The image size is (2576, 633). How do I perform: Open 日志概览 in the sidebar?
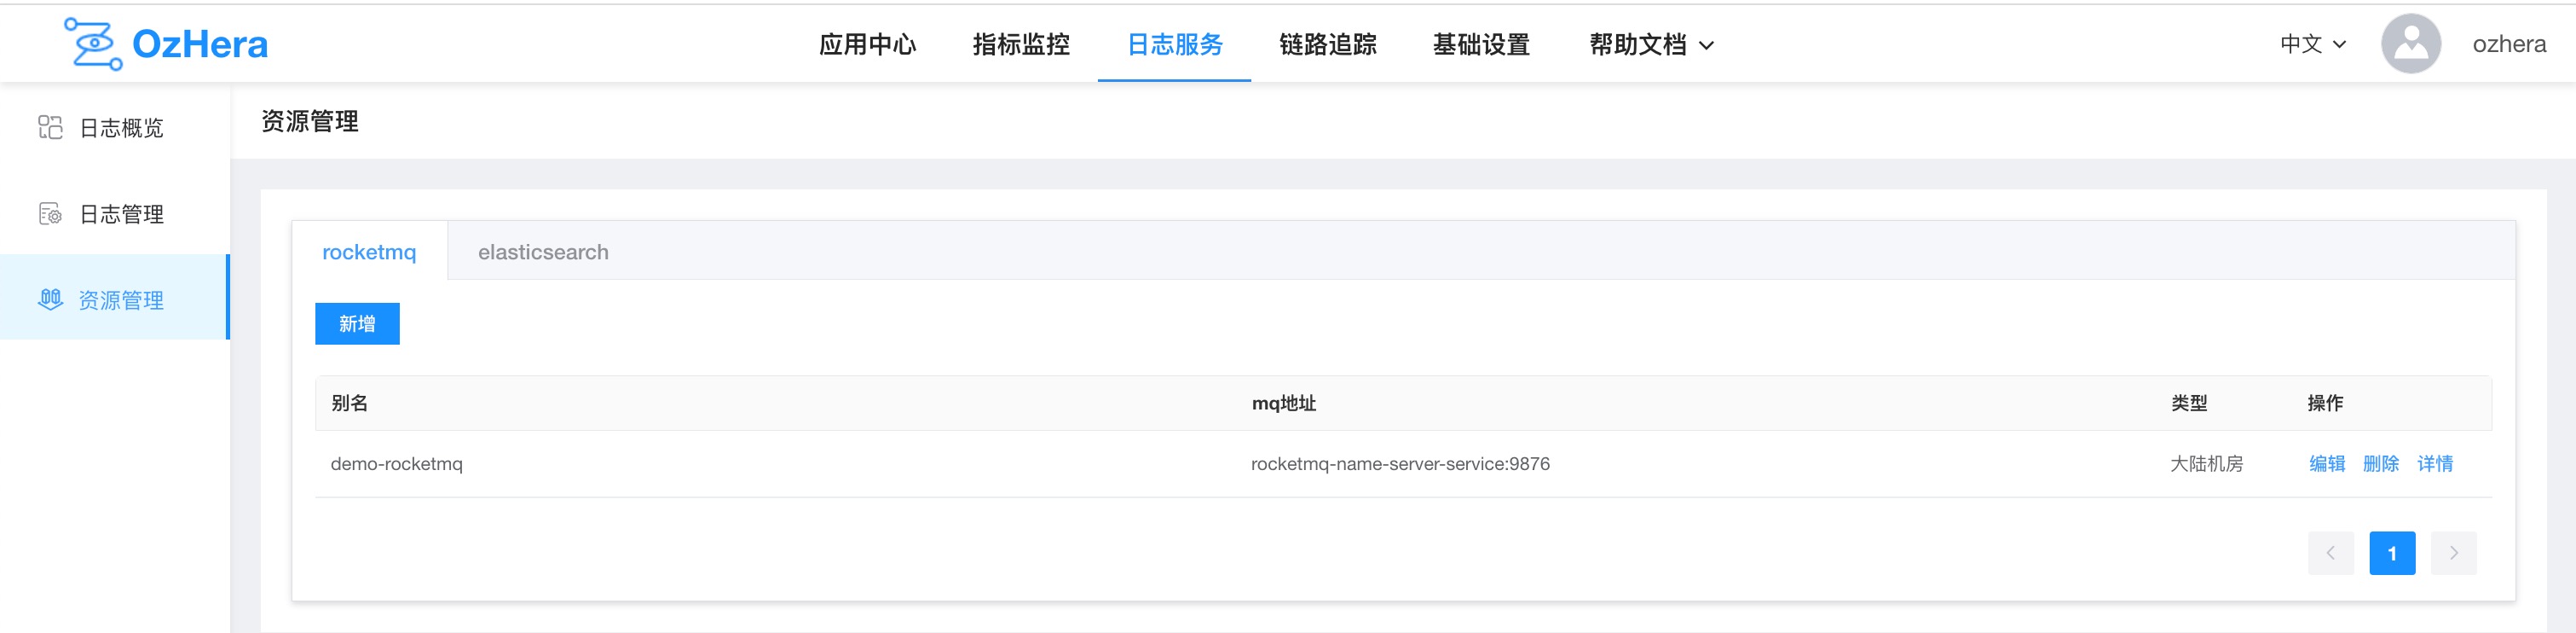pos(115,127)
